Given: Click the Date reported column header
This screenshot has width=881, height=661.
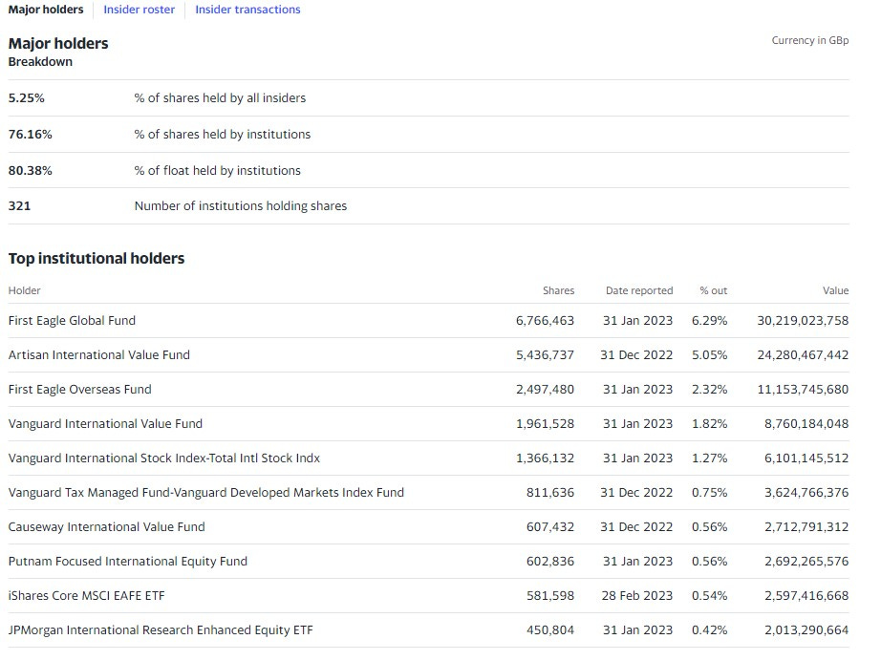Looking at the screenshot, I should [x=639, y=290].
